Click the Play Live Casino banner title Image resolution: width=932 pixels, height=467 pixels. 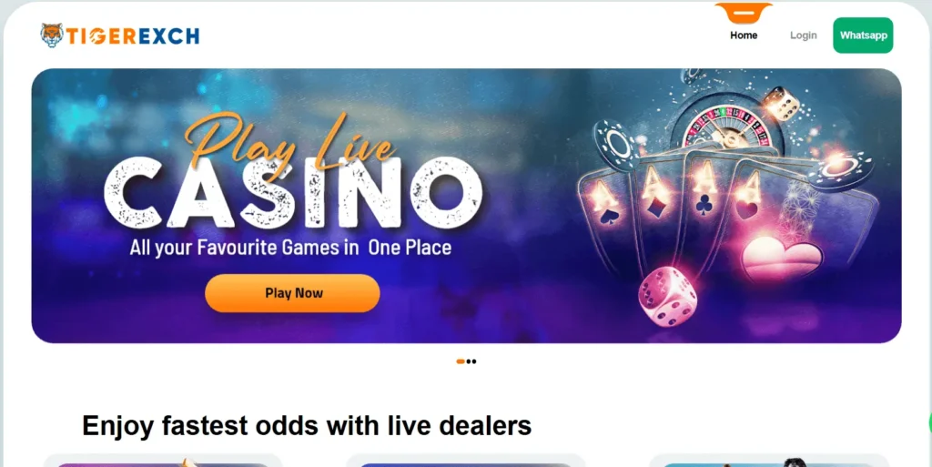click(x=293, y=172)
